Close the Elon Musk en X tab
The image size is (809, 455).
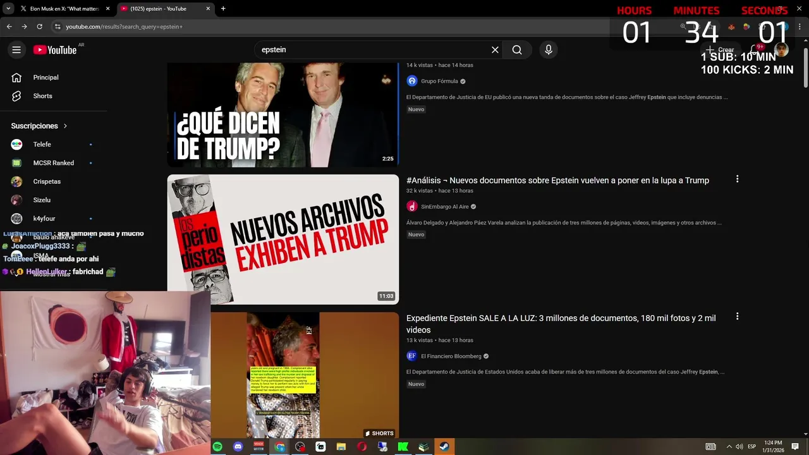107,9
